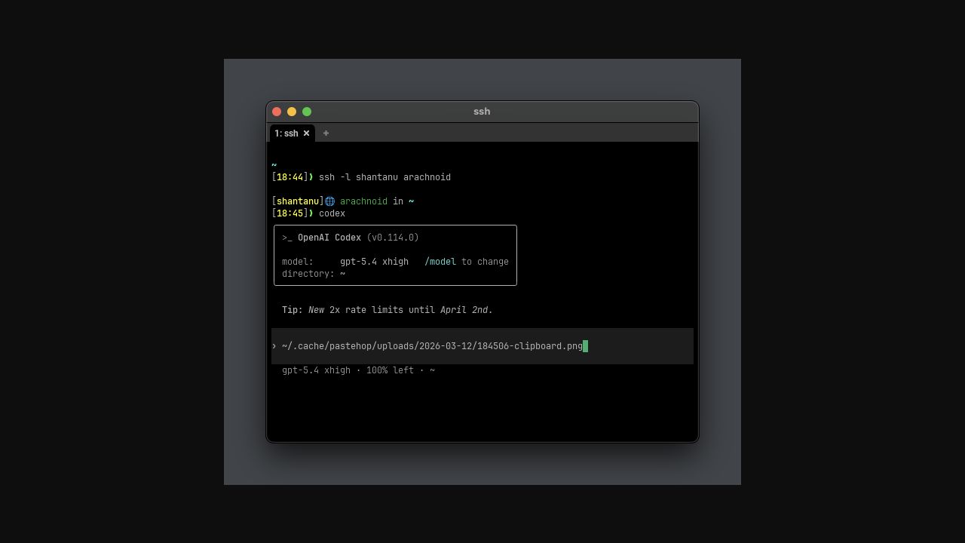Viewport: 965px width, 543px height.
Task: Open a new terminal tab with plus
Action: (326, 133)
